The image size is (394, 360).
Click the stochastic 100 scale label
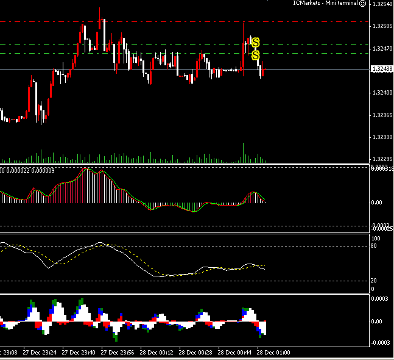click(376, 239)
